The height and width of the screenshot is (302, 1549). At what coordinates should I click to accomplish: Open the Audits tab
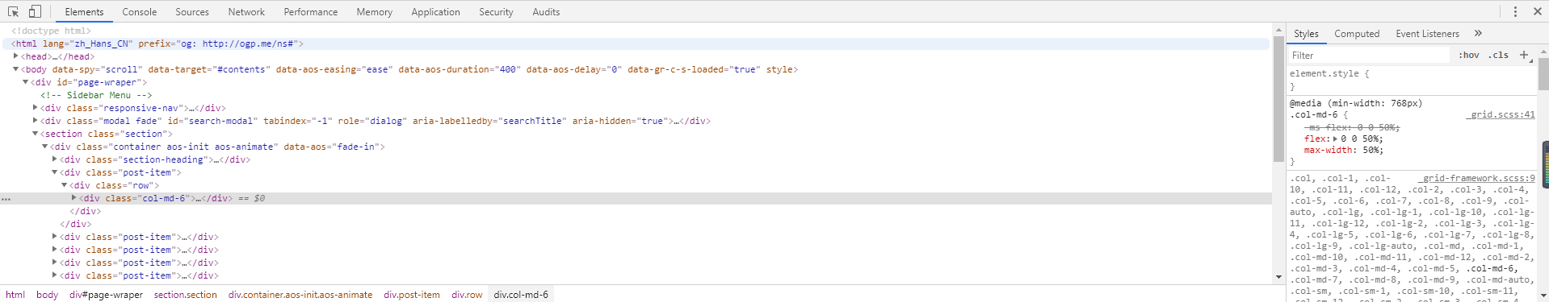click(546, 11)
